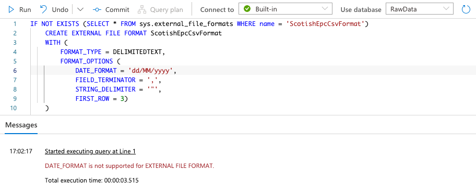Click the 'dd/MM/yyyy' date format string
Viewport: 476px width, 196px height.
[150, 71]
